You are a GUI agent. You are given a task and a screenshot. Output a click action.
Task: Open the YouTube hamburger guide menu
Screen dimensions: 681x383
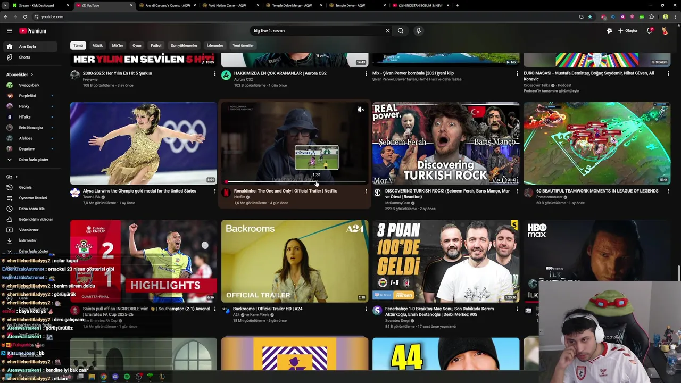(9, 31)
